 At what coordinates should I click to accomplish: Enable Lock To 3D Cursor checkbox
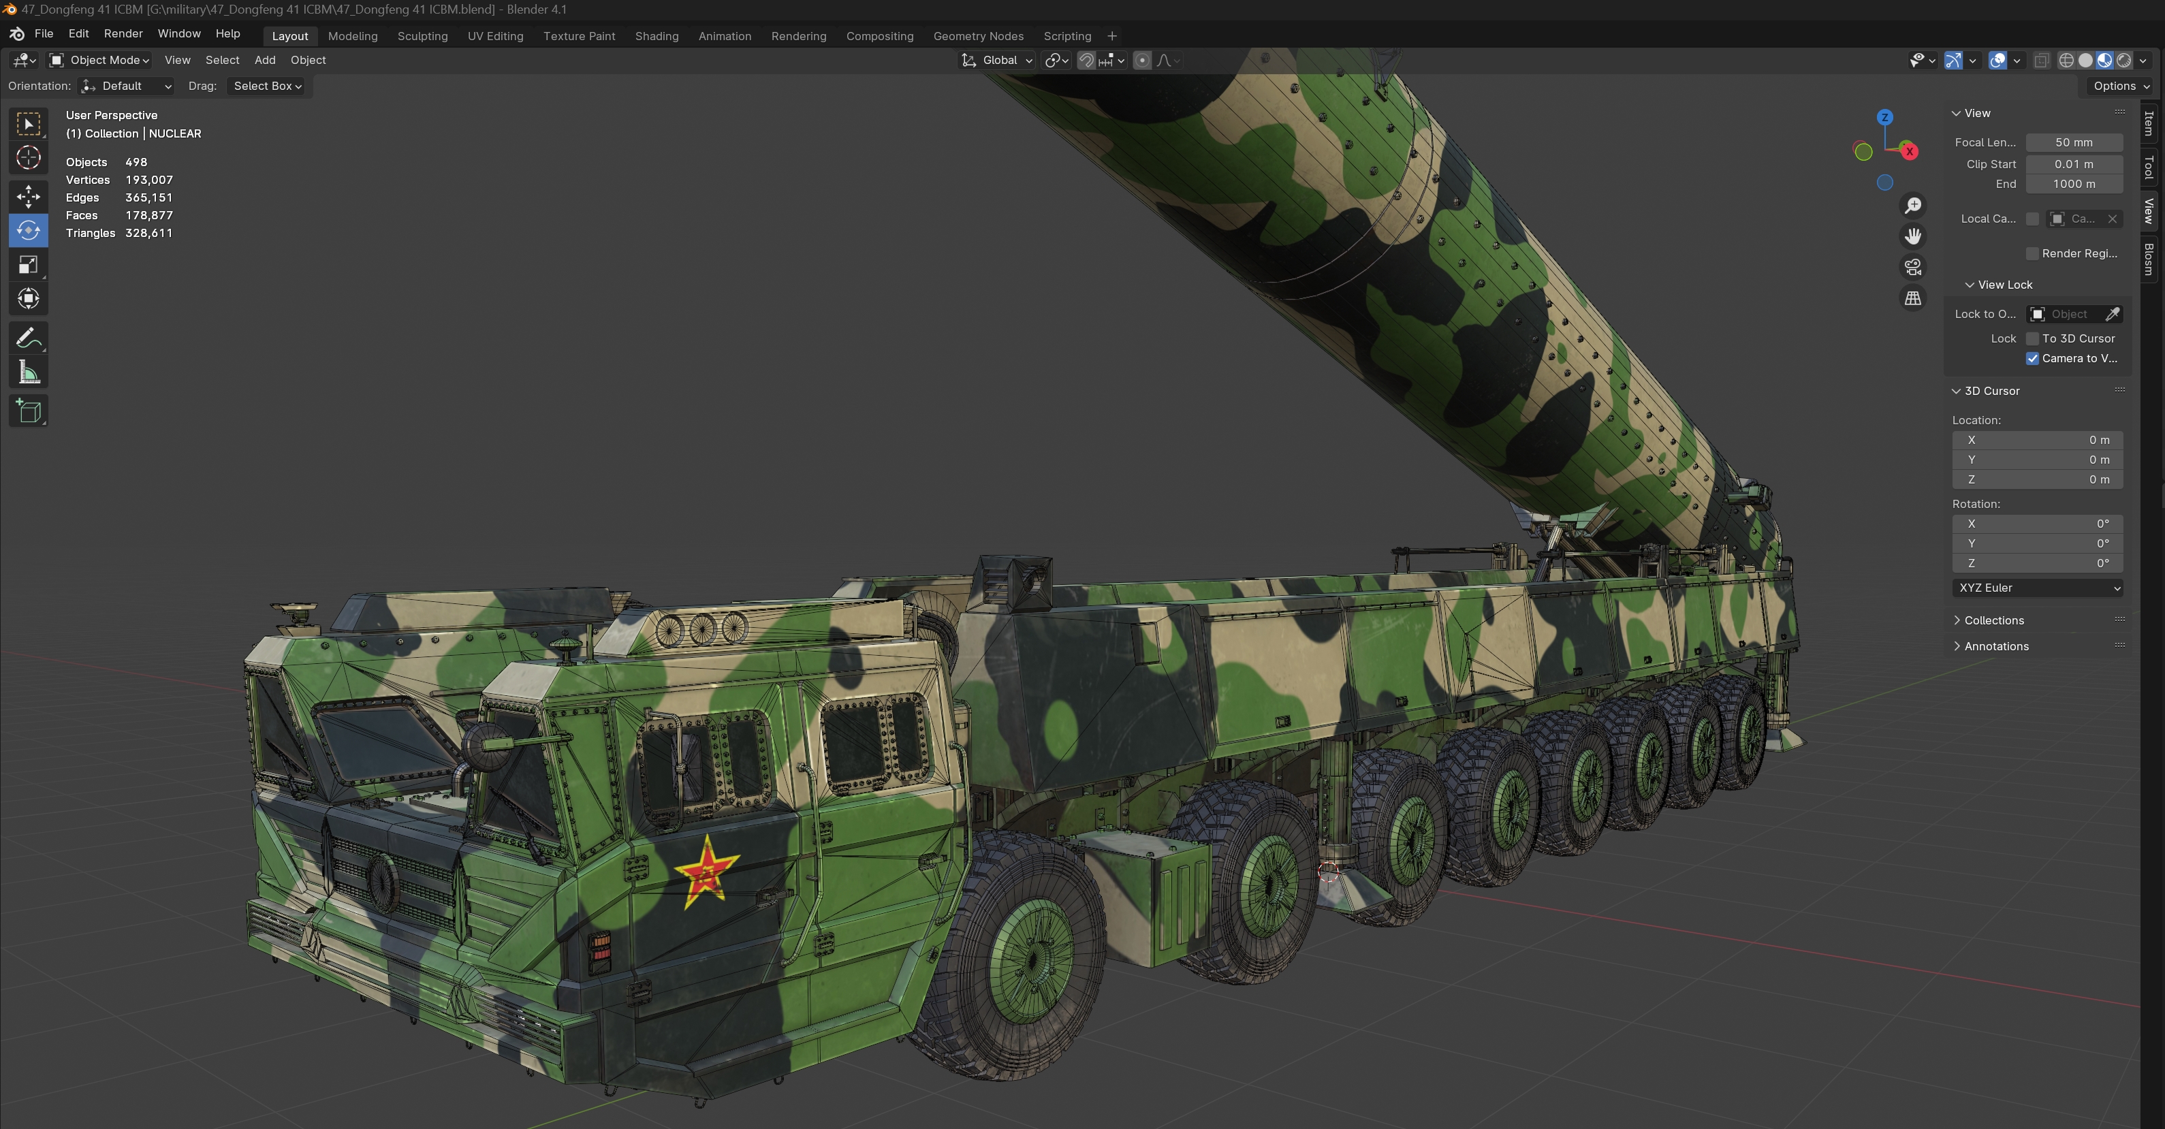(x=2032, y=338)
